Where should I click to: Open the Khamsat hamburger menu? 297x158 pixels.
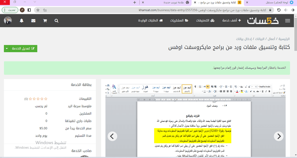[287, 21]
